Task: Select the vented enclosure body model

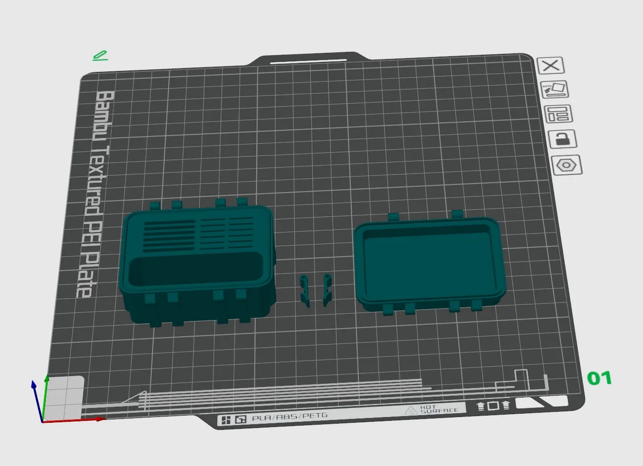Action: click(197, 262)
